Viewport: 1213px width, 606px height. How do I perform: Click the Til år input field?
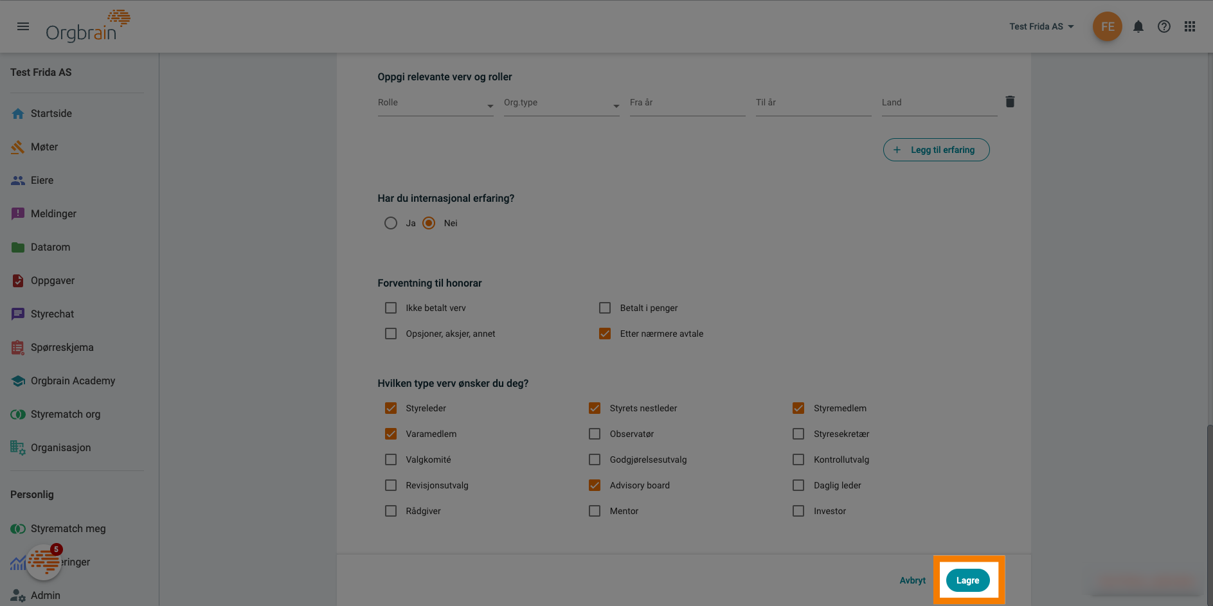click(814, 103)
